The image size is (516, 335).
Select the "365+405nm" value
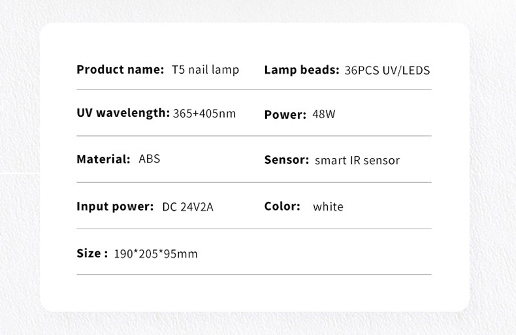point(204,114)
